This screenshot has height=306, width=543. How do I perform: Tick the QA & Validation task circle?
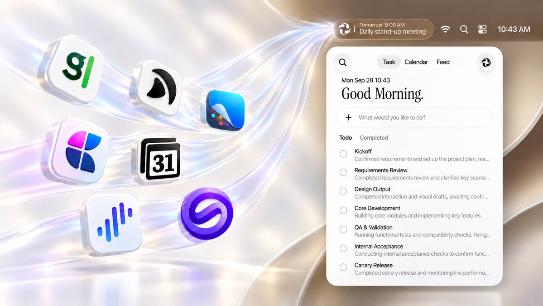(x=343, y=229)
